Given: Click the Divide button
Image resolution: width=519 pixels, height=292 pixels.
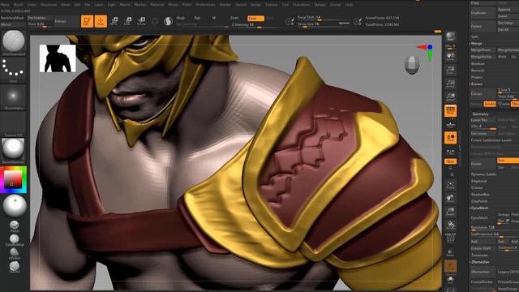Looking at the screenshot, I should [483, 164].
